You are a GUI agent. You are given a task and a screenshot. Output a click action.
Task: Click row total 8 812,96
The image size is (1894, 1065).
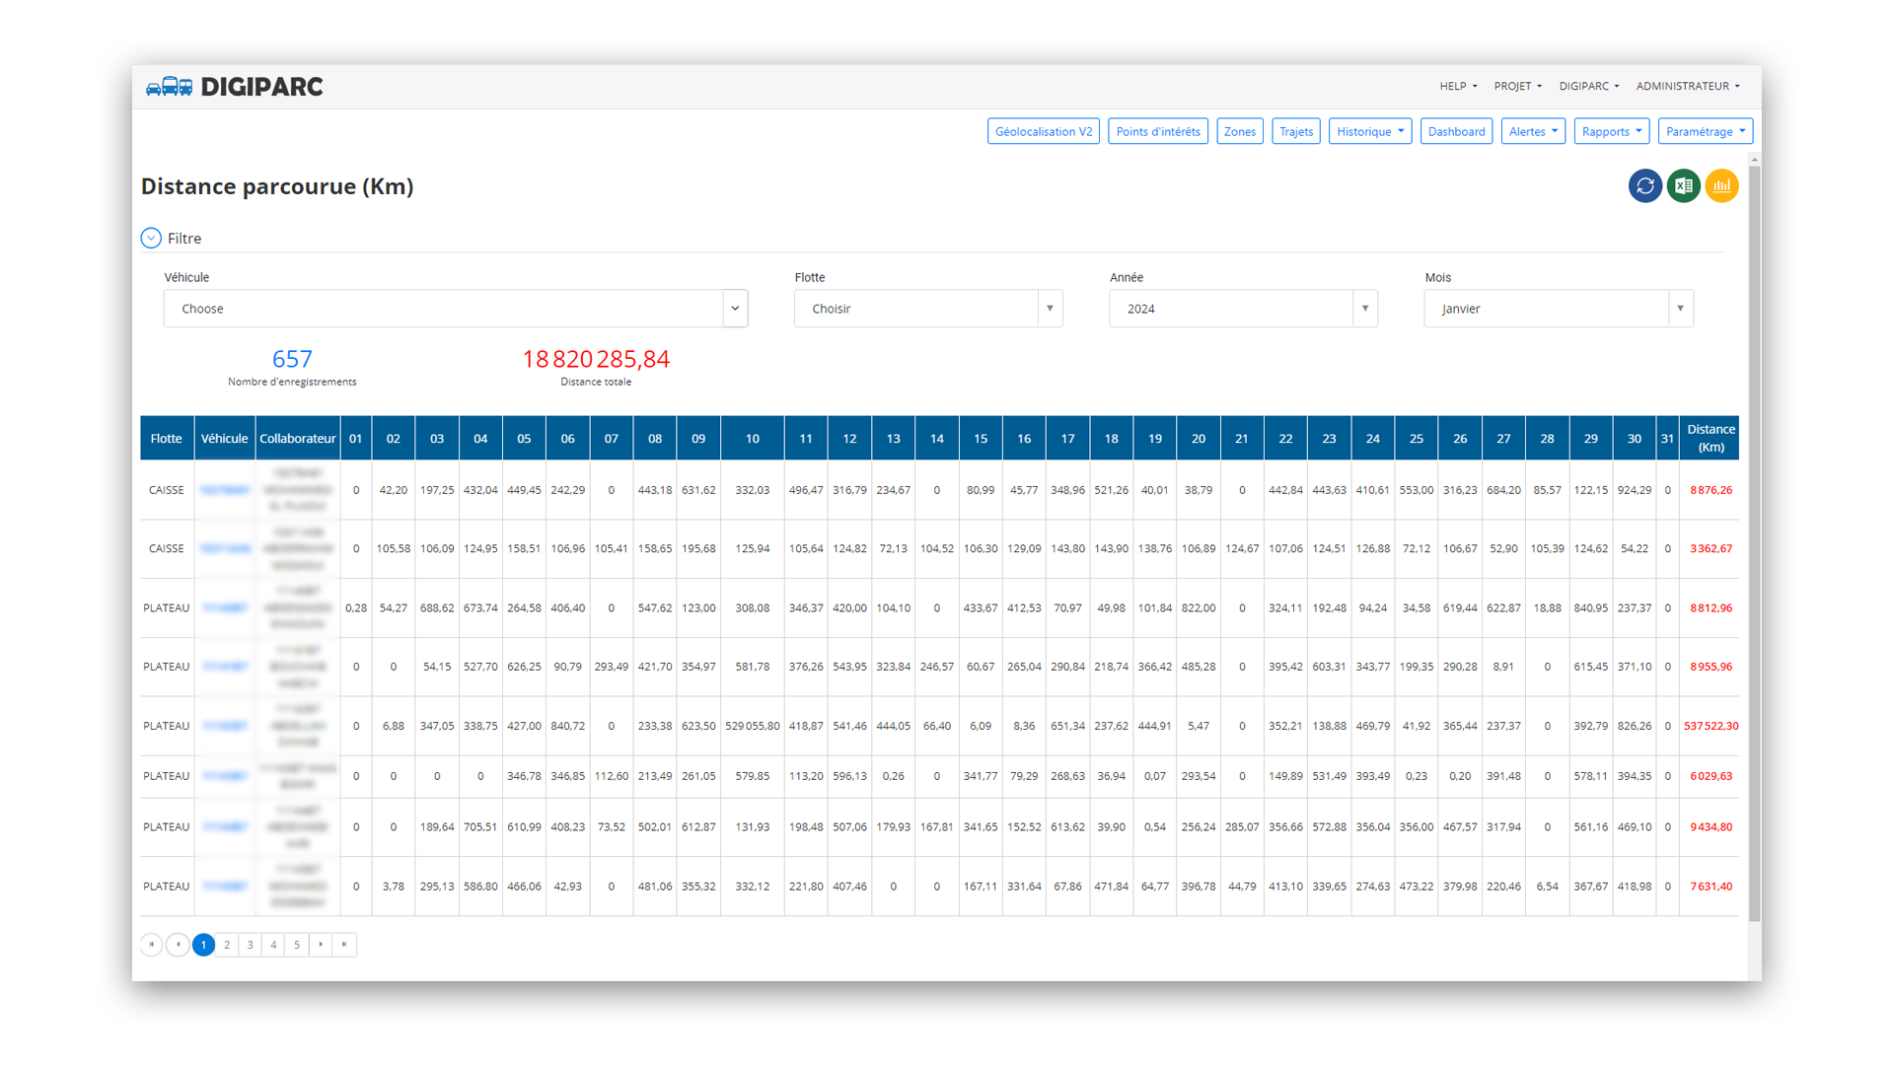tap(1711, 607)
